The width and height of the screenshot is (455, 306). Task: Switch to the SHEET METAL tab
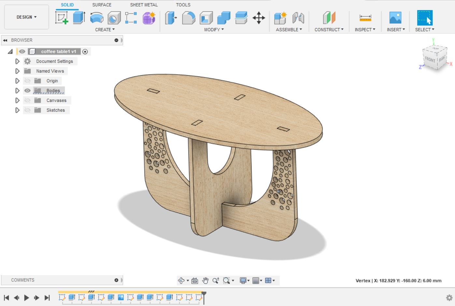coord(144,5)
